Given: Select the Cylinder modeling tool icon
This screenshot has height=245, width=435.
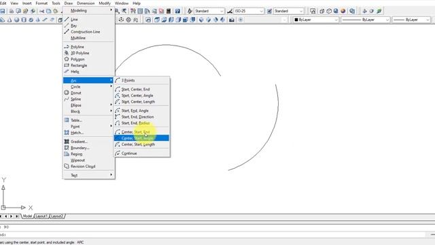Looking at the screenshot, I should click(x=24, y=20).
